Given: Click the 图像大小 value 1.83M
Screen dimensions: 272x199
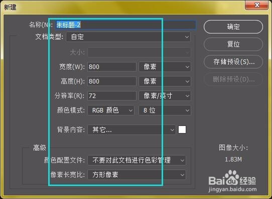Looking at the screenshot, I should click(233, 159).
